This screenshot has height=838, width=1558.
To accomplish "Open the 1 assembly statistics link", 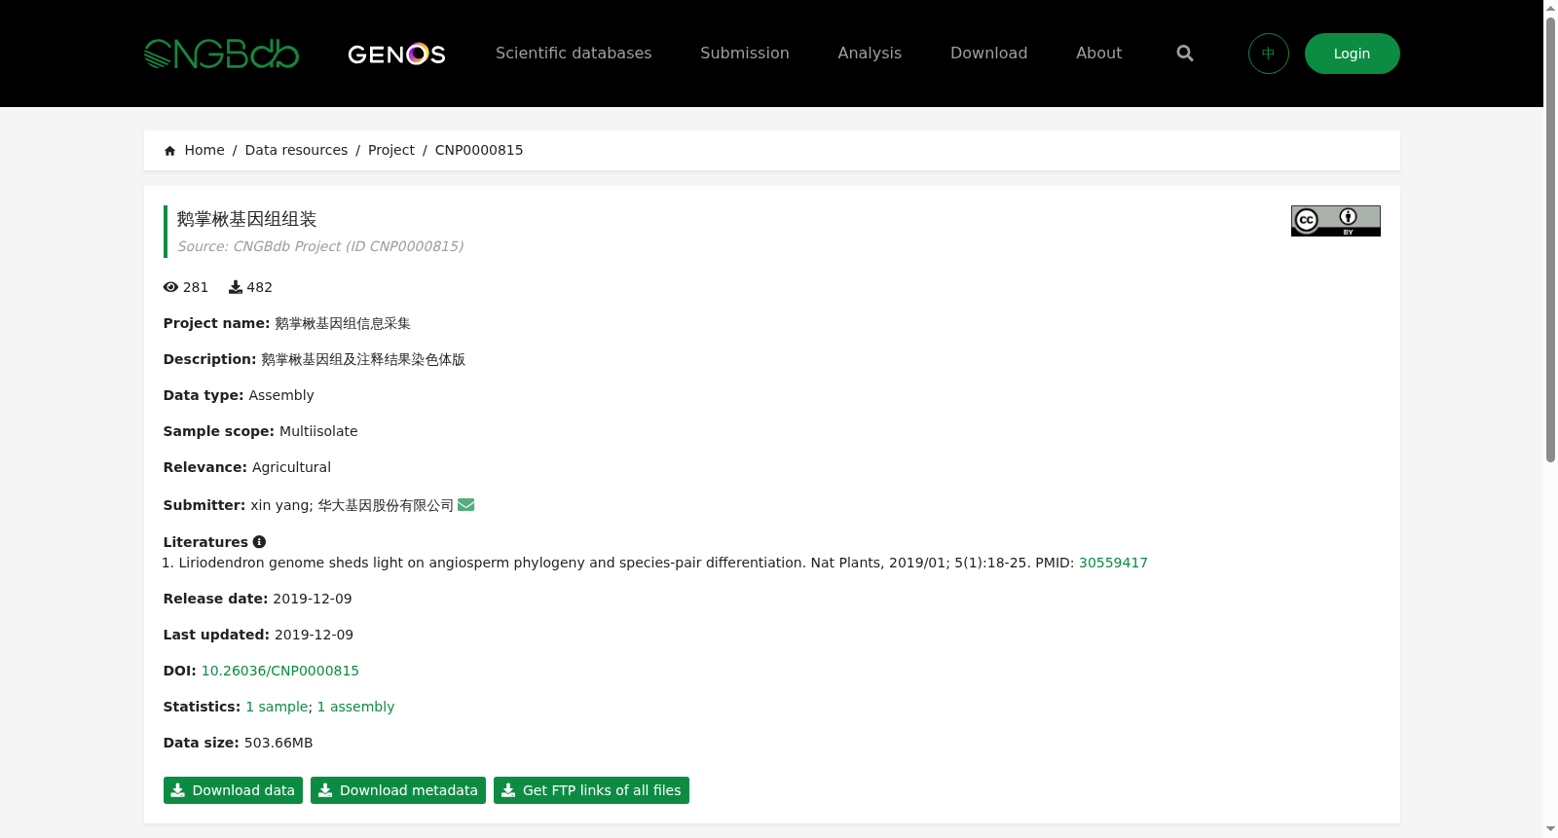I will tap(356, 707).
